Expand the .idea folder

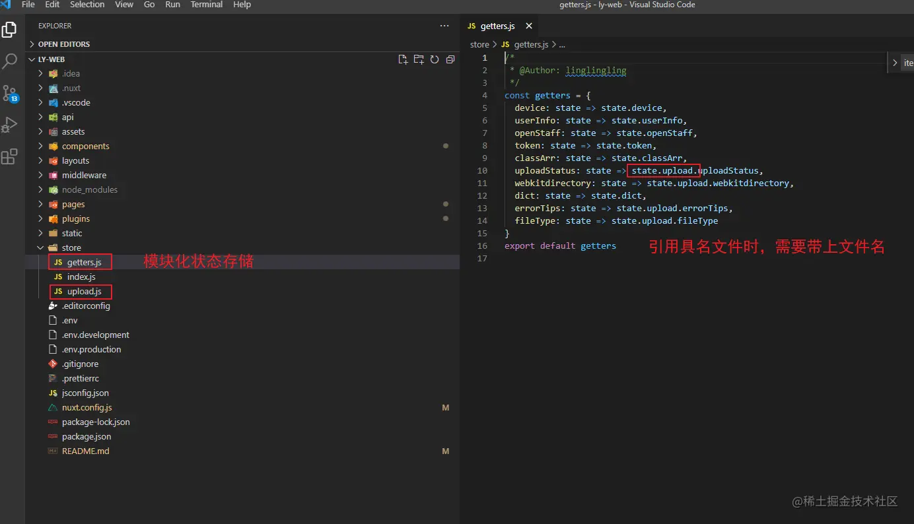tap(41, 74)
